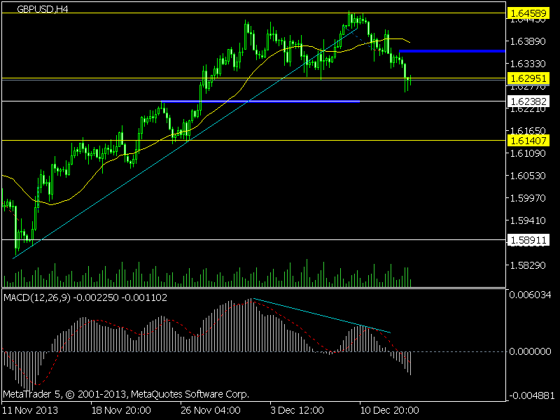Select the 1.62951 yellow price label
This screenshot has height=420, width=560.
click(x=528, y=78)
